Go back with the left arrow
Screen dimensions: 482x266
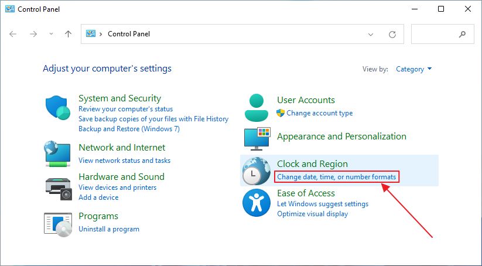point(13,34)
